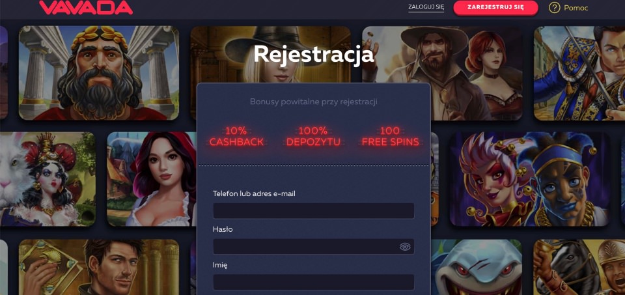Open the red riding hood game thumbnail
625x295 pixels.
click(152, 179)
